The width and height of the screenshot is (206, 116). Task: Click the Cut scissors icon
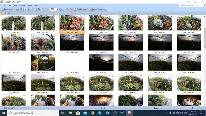click(x=29, y=9)
